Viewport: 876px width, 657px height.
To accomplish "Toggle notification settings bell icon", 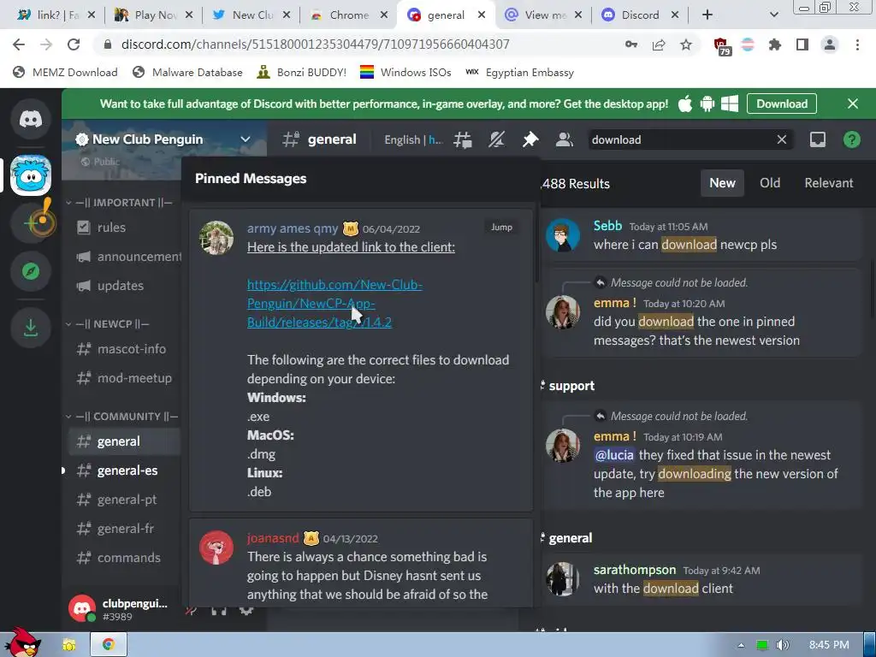I will point(497,139).
